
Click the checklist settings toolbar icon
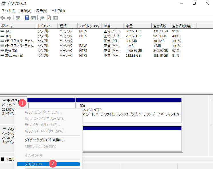[x=55, y=18]
